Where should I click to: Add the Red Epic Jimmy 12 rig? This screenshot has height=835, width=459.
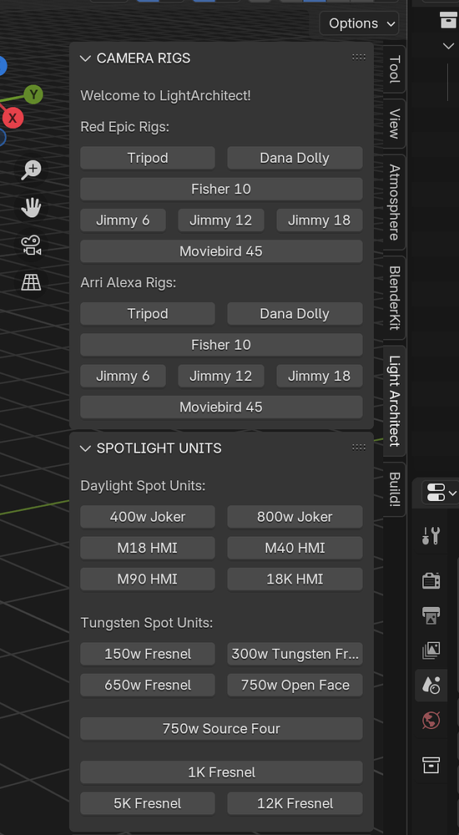click(x=221, y=220)
